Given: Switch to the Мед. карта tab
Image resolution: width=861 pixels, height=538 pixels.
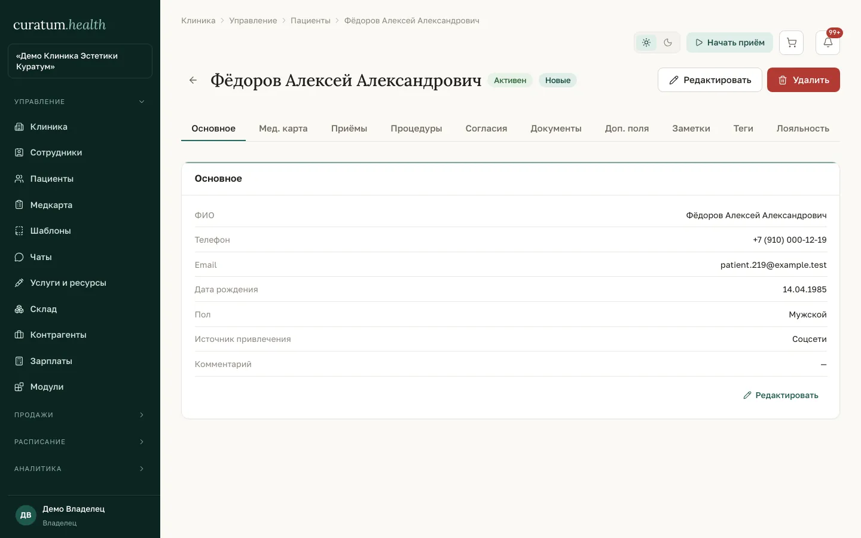Looking at the screenshot, I should pyautogui.click(x=283, y=129).
